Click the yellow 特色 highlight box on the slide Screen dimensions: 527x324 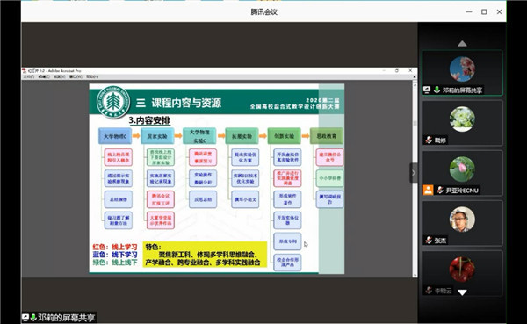205,254
